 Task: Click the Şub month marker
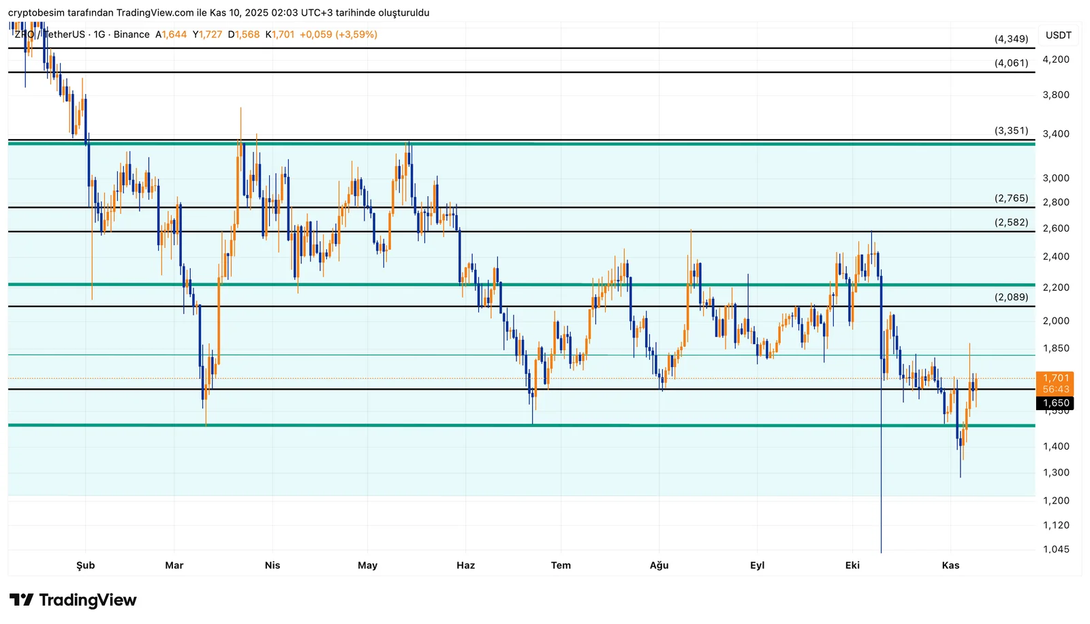85,565
